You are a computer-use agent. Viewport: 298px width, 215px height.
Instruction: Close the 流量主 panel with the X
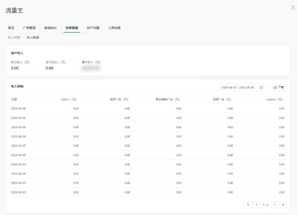pyautogui.click(x=293, y=7)
